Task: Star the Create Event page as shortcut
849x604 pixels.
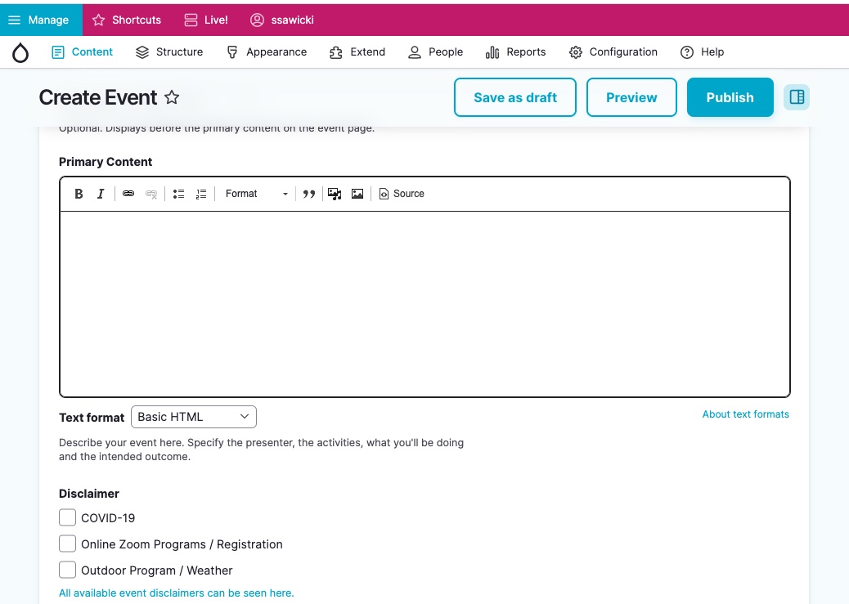Action: coord(172,97)
